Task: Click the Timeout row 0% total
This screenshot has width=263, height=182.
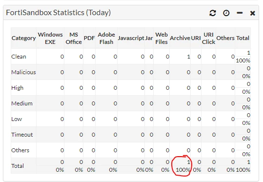Action: pos(246,139)
